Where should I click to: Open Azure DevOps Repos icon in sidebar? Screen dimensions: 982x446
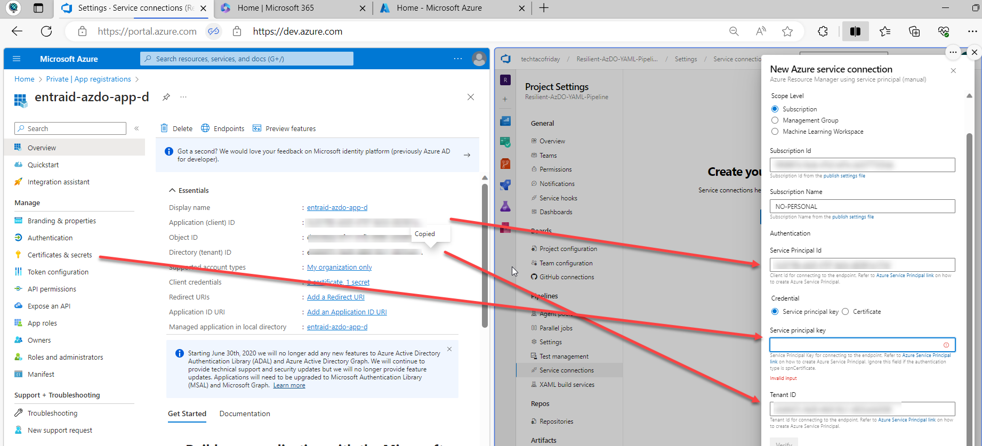coord(505,164)
